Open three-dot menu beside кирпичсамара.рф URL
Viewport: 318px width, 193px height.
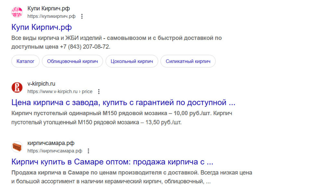point(88,151)
